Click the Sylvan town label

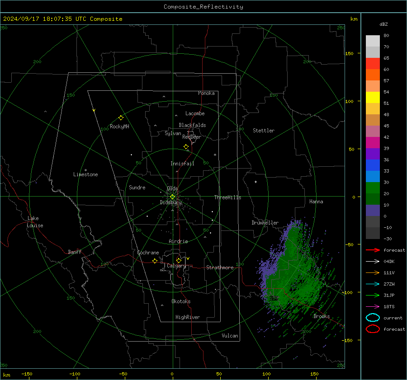[x=173, y=133]
